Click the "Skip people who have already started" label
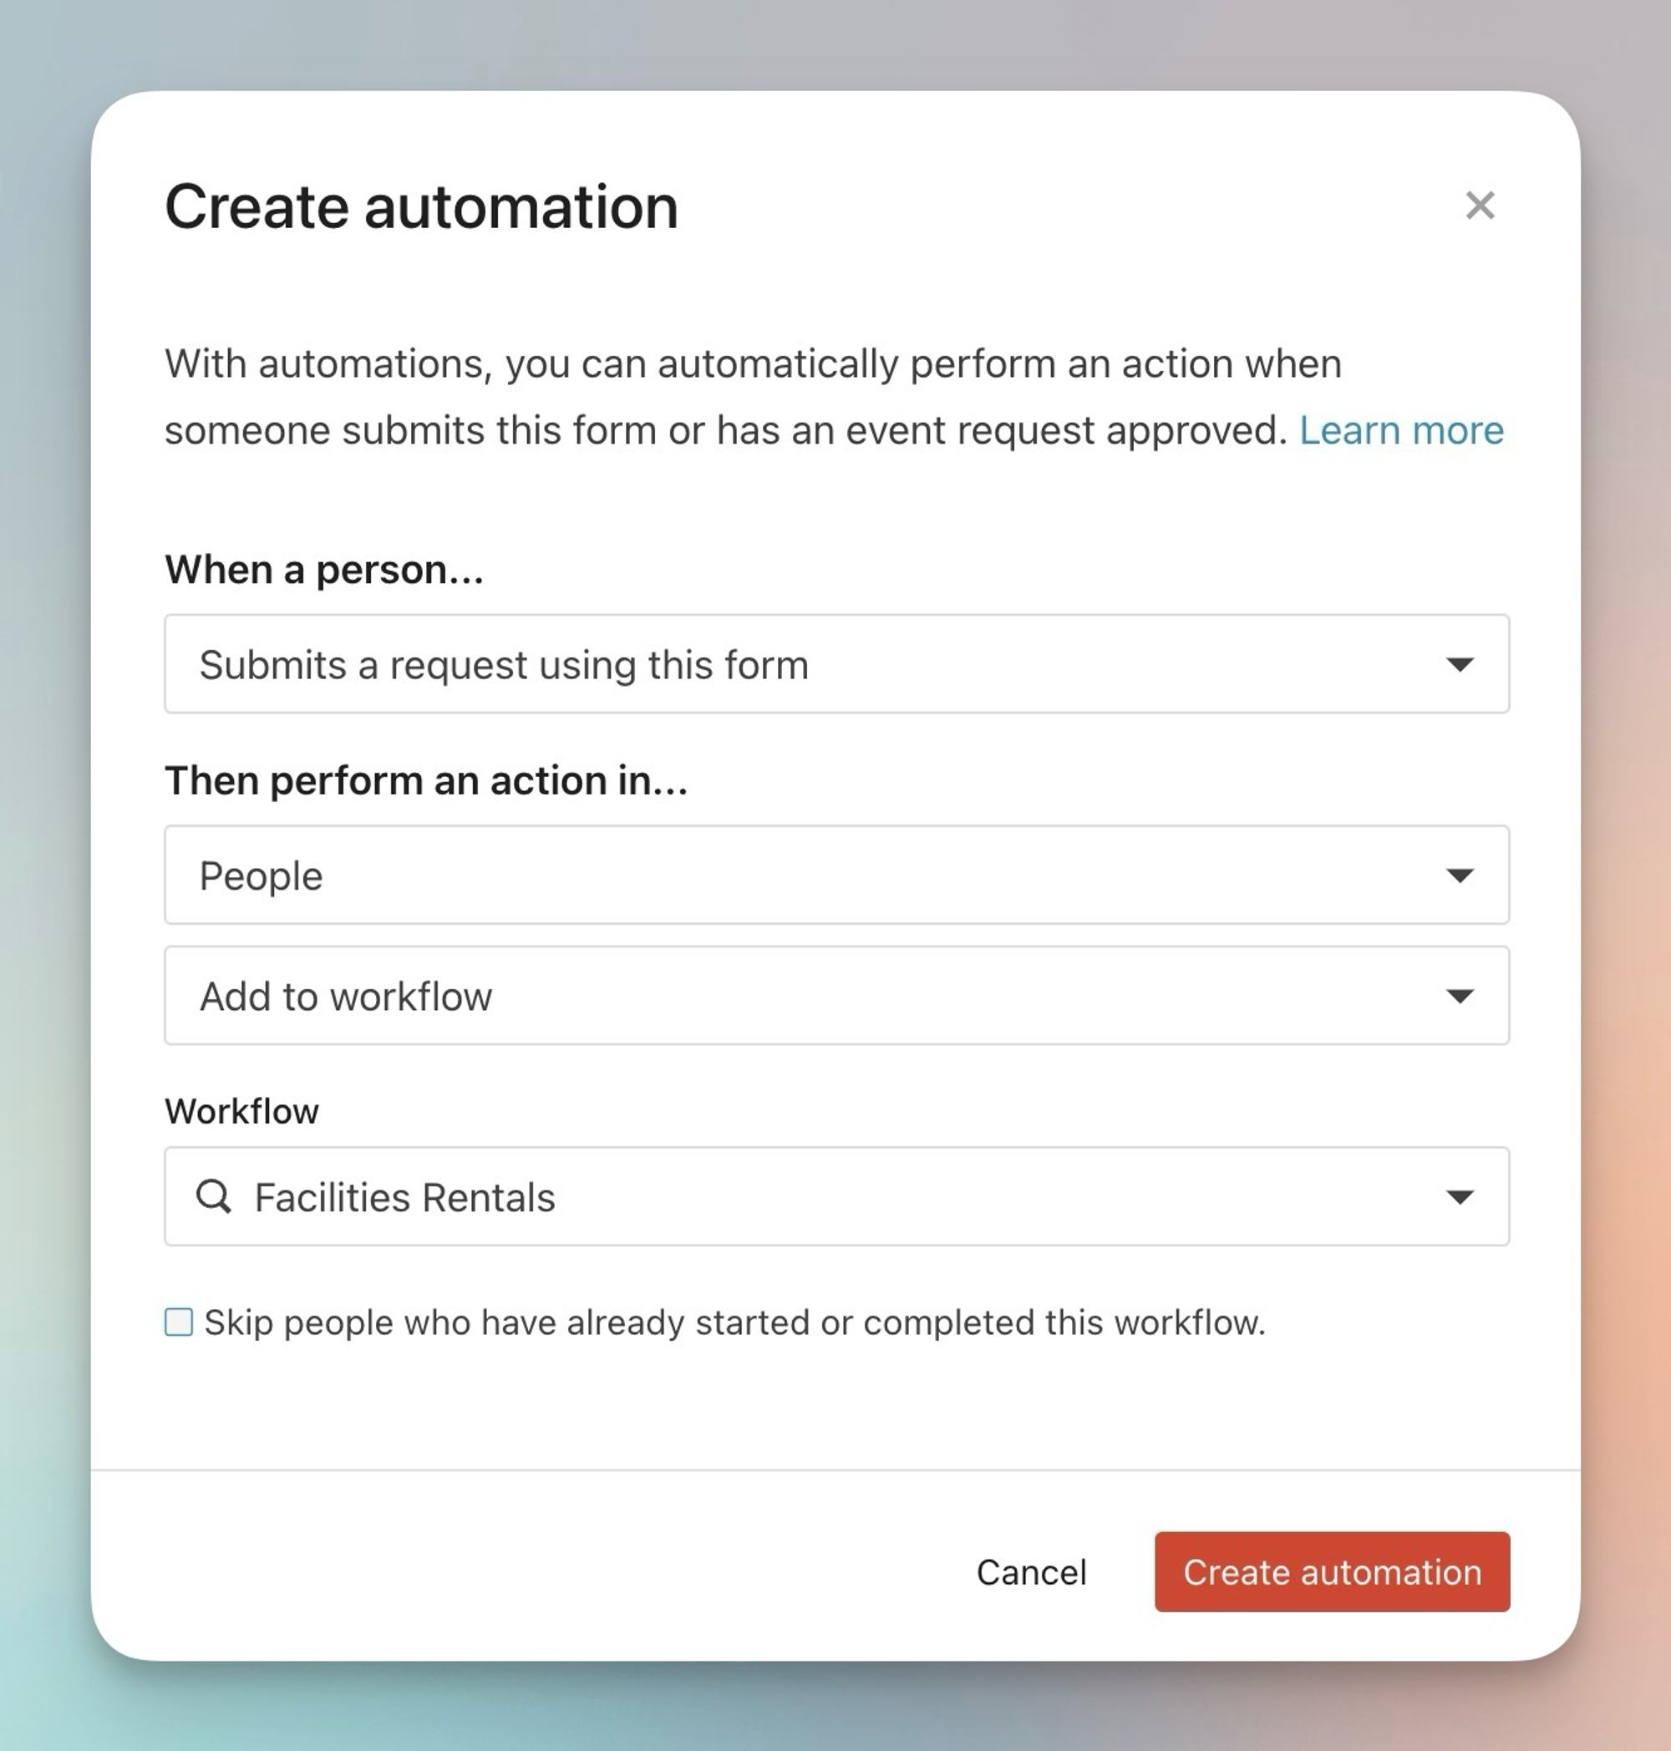Viewport: 1671px width, 1751px height. [734, 1322]
